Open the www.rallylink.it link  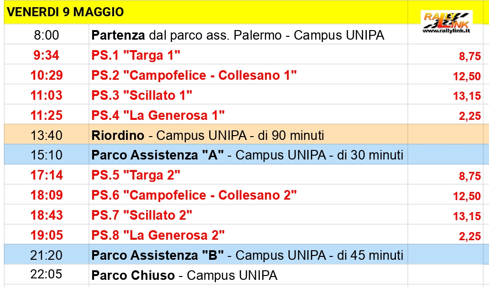[x=446, y=31]
